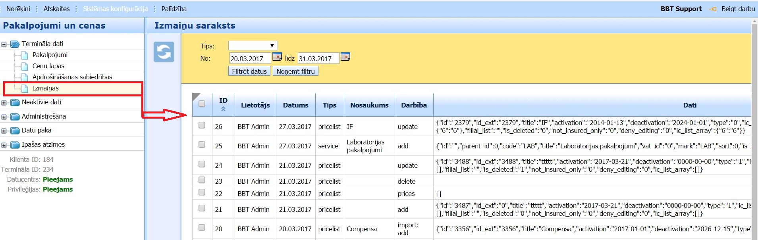This screenshot has width=758, height=240.
Task: Check the checkbox for row ID 23
Action: 202,180
